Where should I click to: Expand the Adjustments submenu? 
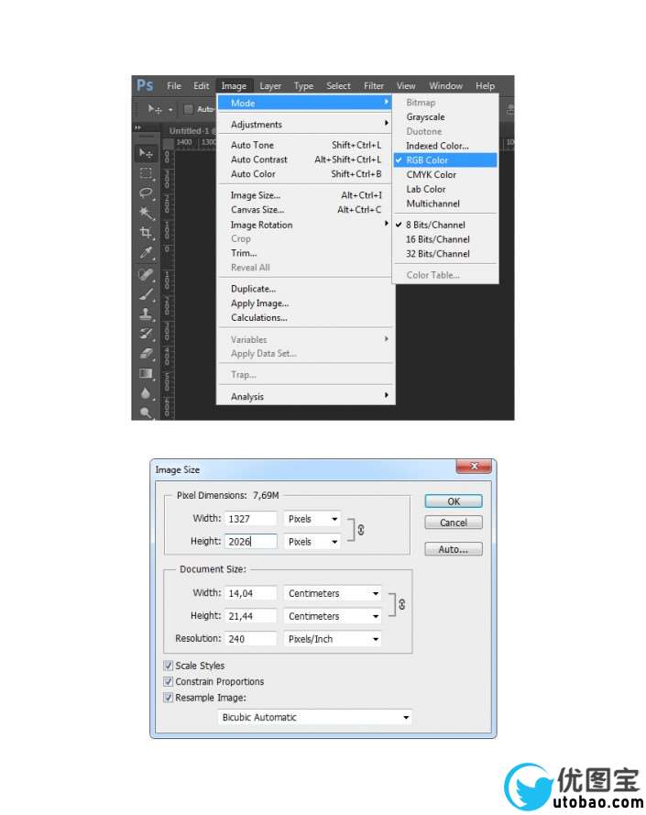click(305, 125)
